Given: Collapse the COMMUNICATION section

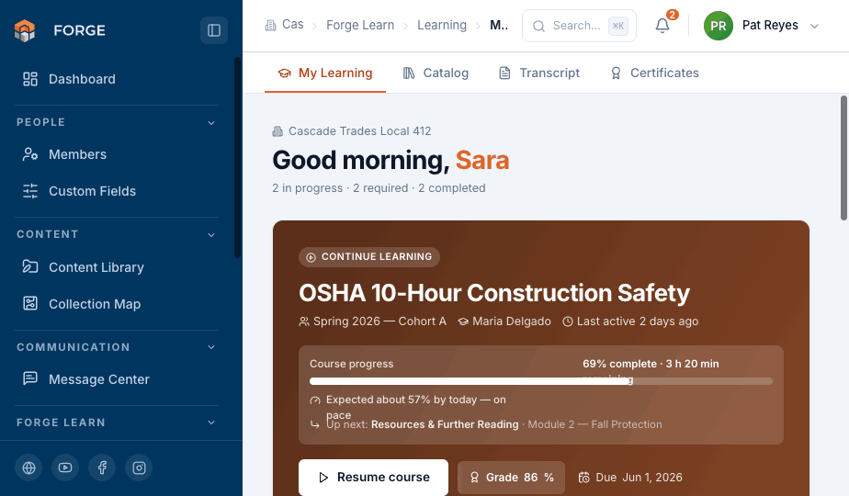Looking at the screenshot, I should click(x=211, y=347).
